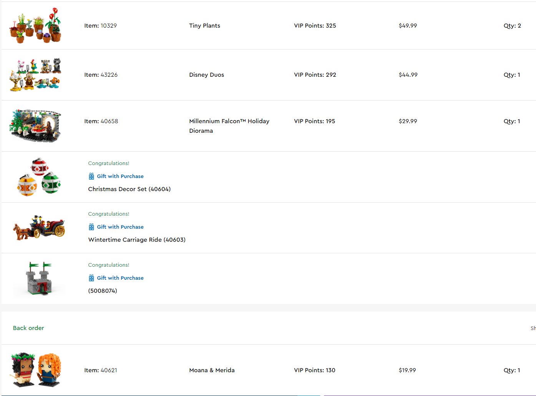Select the Disney Duos product name

click(207, 75)
